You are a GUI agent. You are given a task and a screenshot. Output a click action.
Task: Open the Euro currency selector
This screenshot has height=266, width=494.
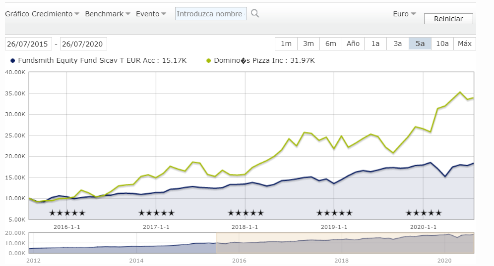coord(405,14)
